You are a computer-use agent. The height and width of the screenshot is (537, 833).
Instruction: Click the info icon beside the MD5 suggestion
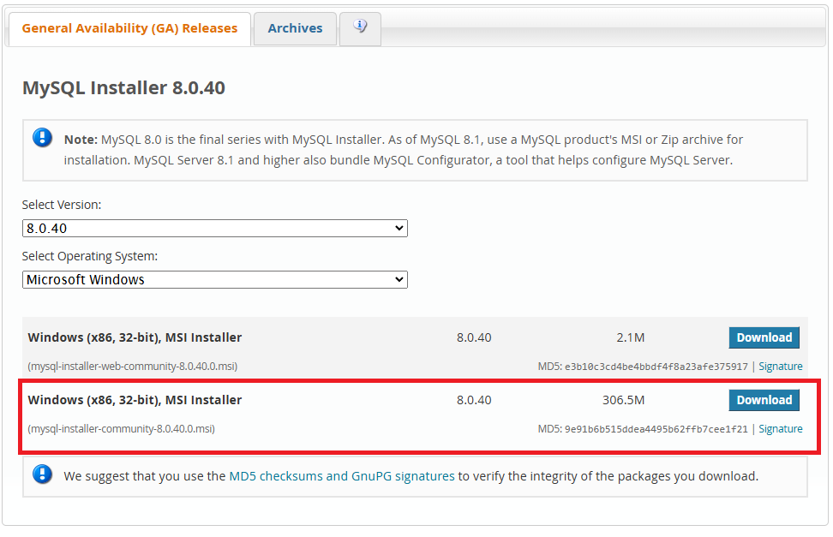click(x=42, y=474)
